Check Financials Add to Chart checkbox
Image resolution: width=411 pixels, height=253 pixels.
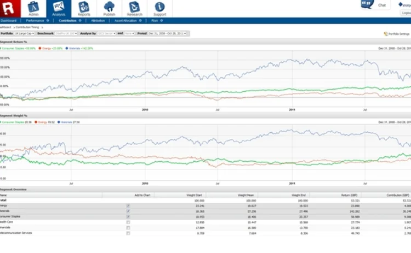coord(128,228)
